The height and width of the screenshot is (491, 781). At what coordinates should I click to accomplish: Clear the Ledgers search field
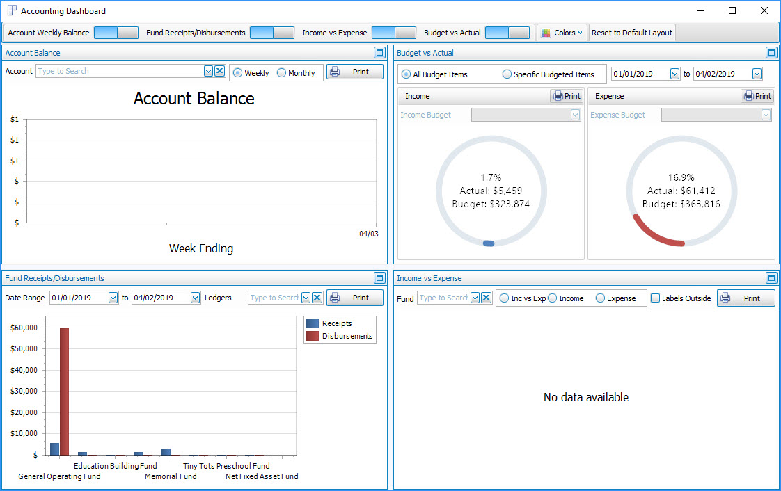coord(317,297)
